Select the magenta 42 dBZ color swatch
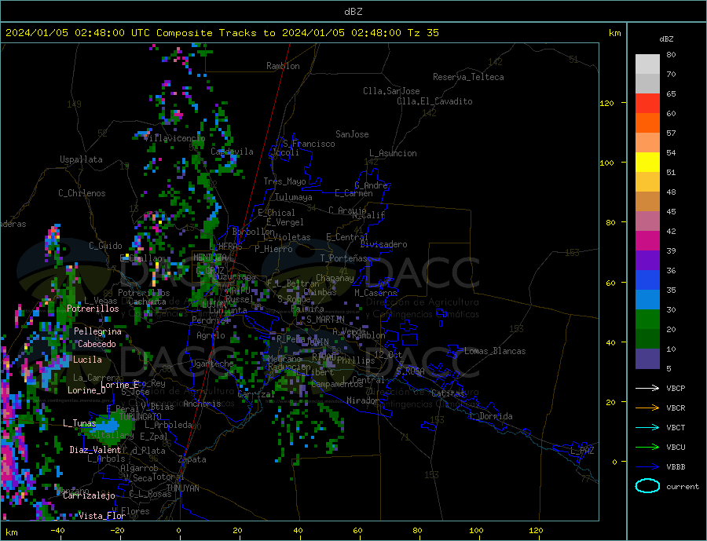Viewport: 707px width, 541px height. coord(647,241)
